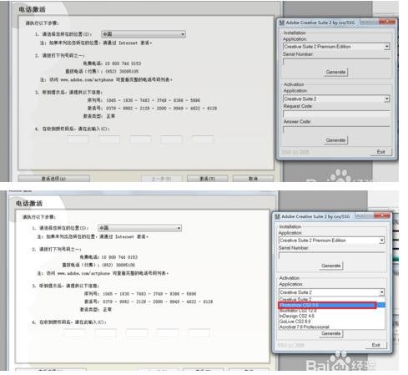Viewport: 408px width, 375px height.
Task: Open Installation Application dropdown in upper keygen
Action: click(386, 47)
